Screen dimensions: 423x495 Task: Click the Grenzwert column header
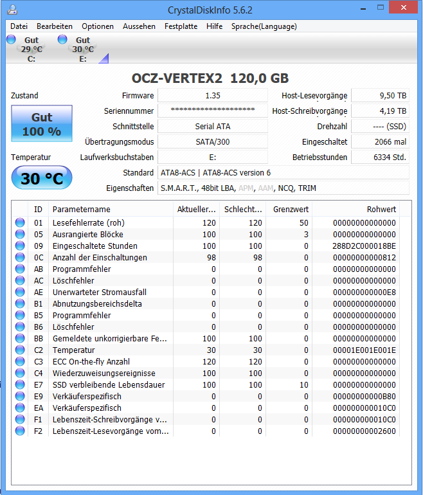point(289,210)
